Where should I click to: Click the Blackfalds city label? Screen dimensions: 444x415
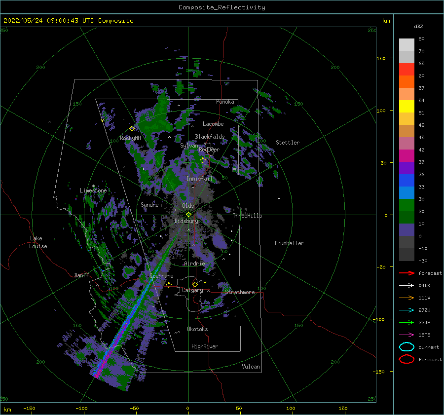210,137
